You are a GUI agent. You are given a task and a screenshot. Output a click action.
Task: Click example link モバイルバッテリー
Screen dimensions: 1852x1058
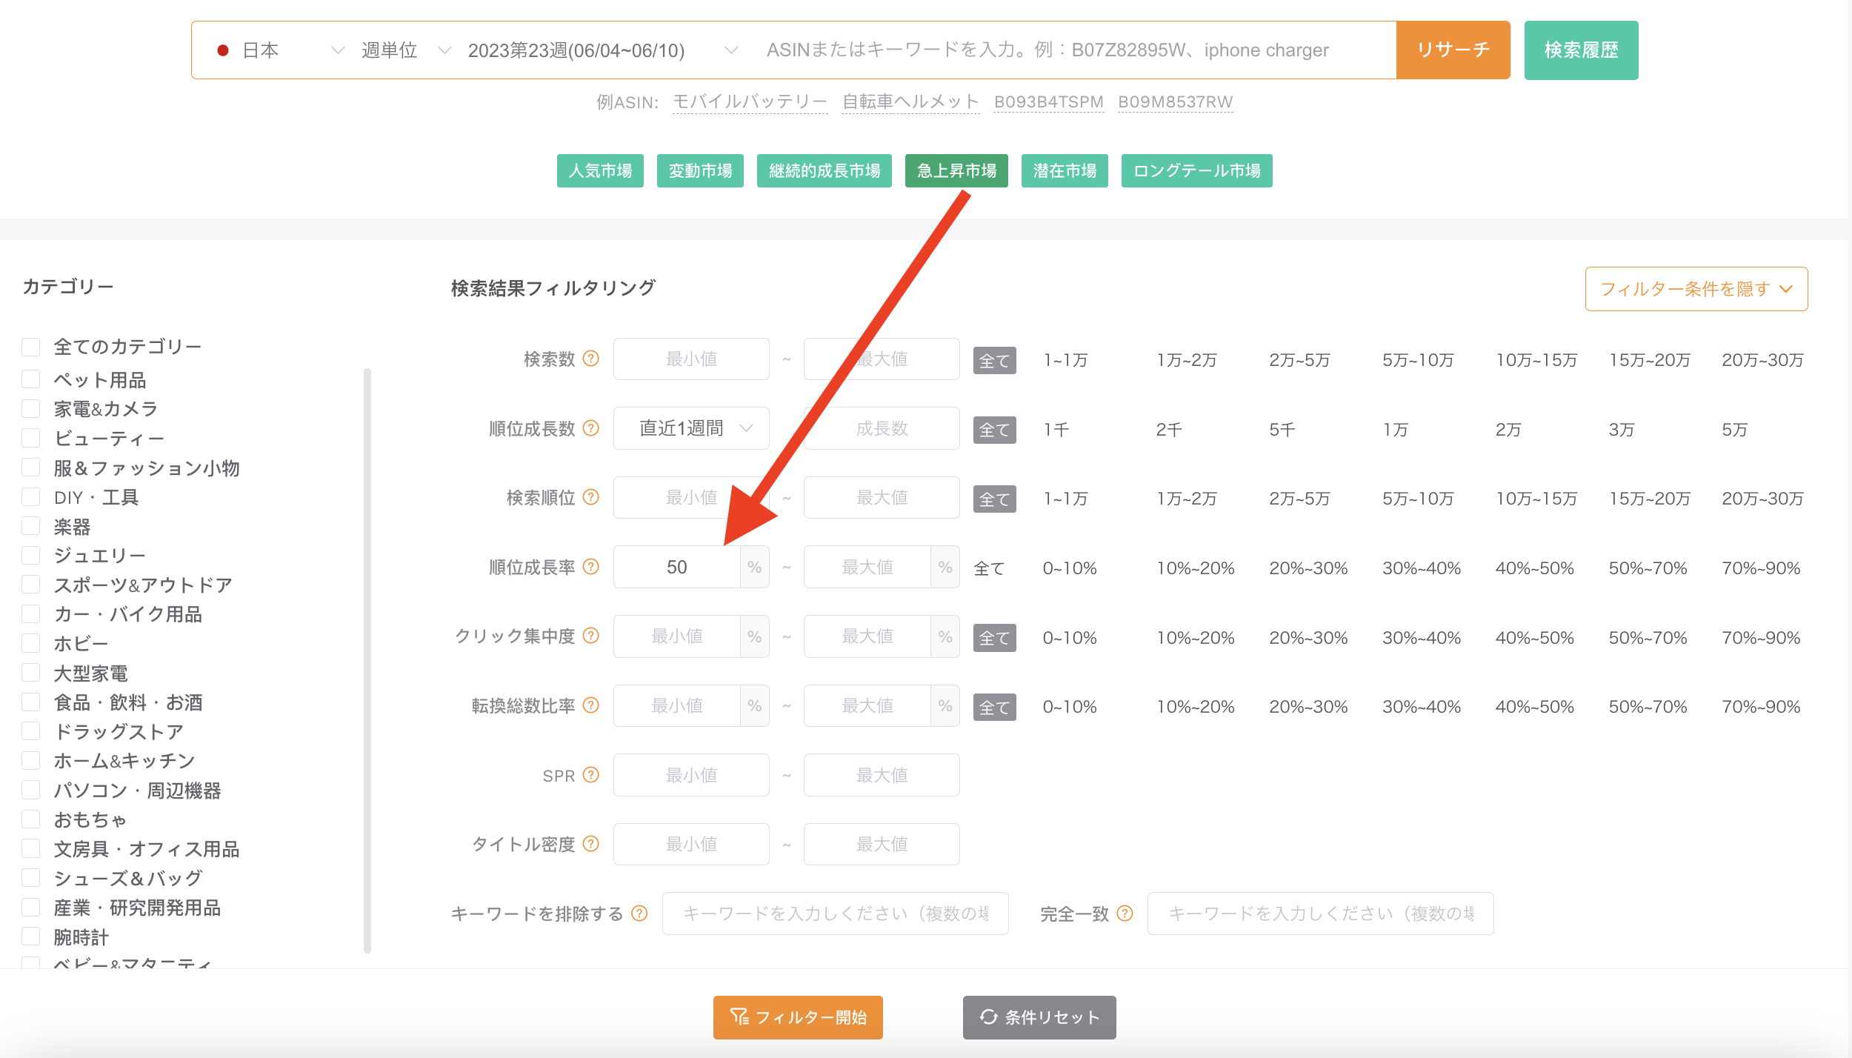(750, 102)
